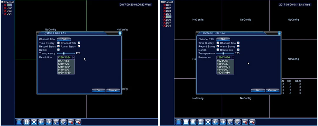Select channel D06 in right channel tree
The width and height of the screenshot is (318, 126).
pos(168,20)
